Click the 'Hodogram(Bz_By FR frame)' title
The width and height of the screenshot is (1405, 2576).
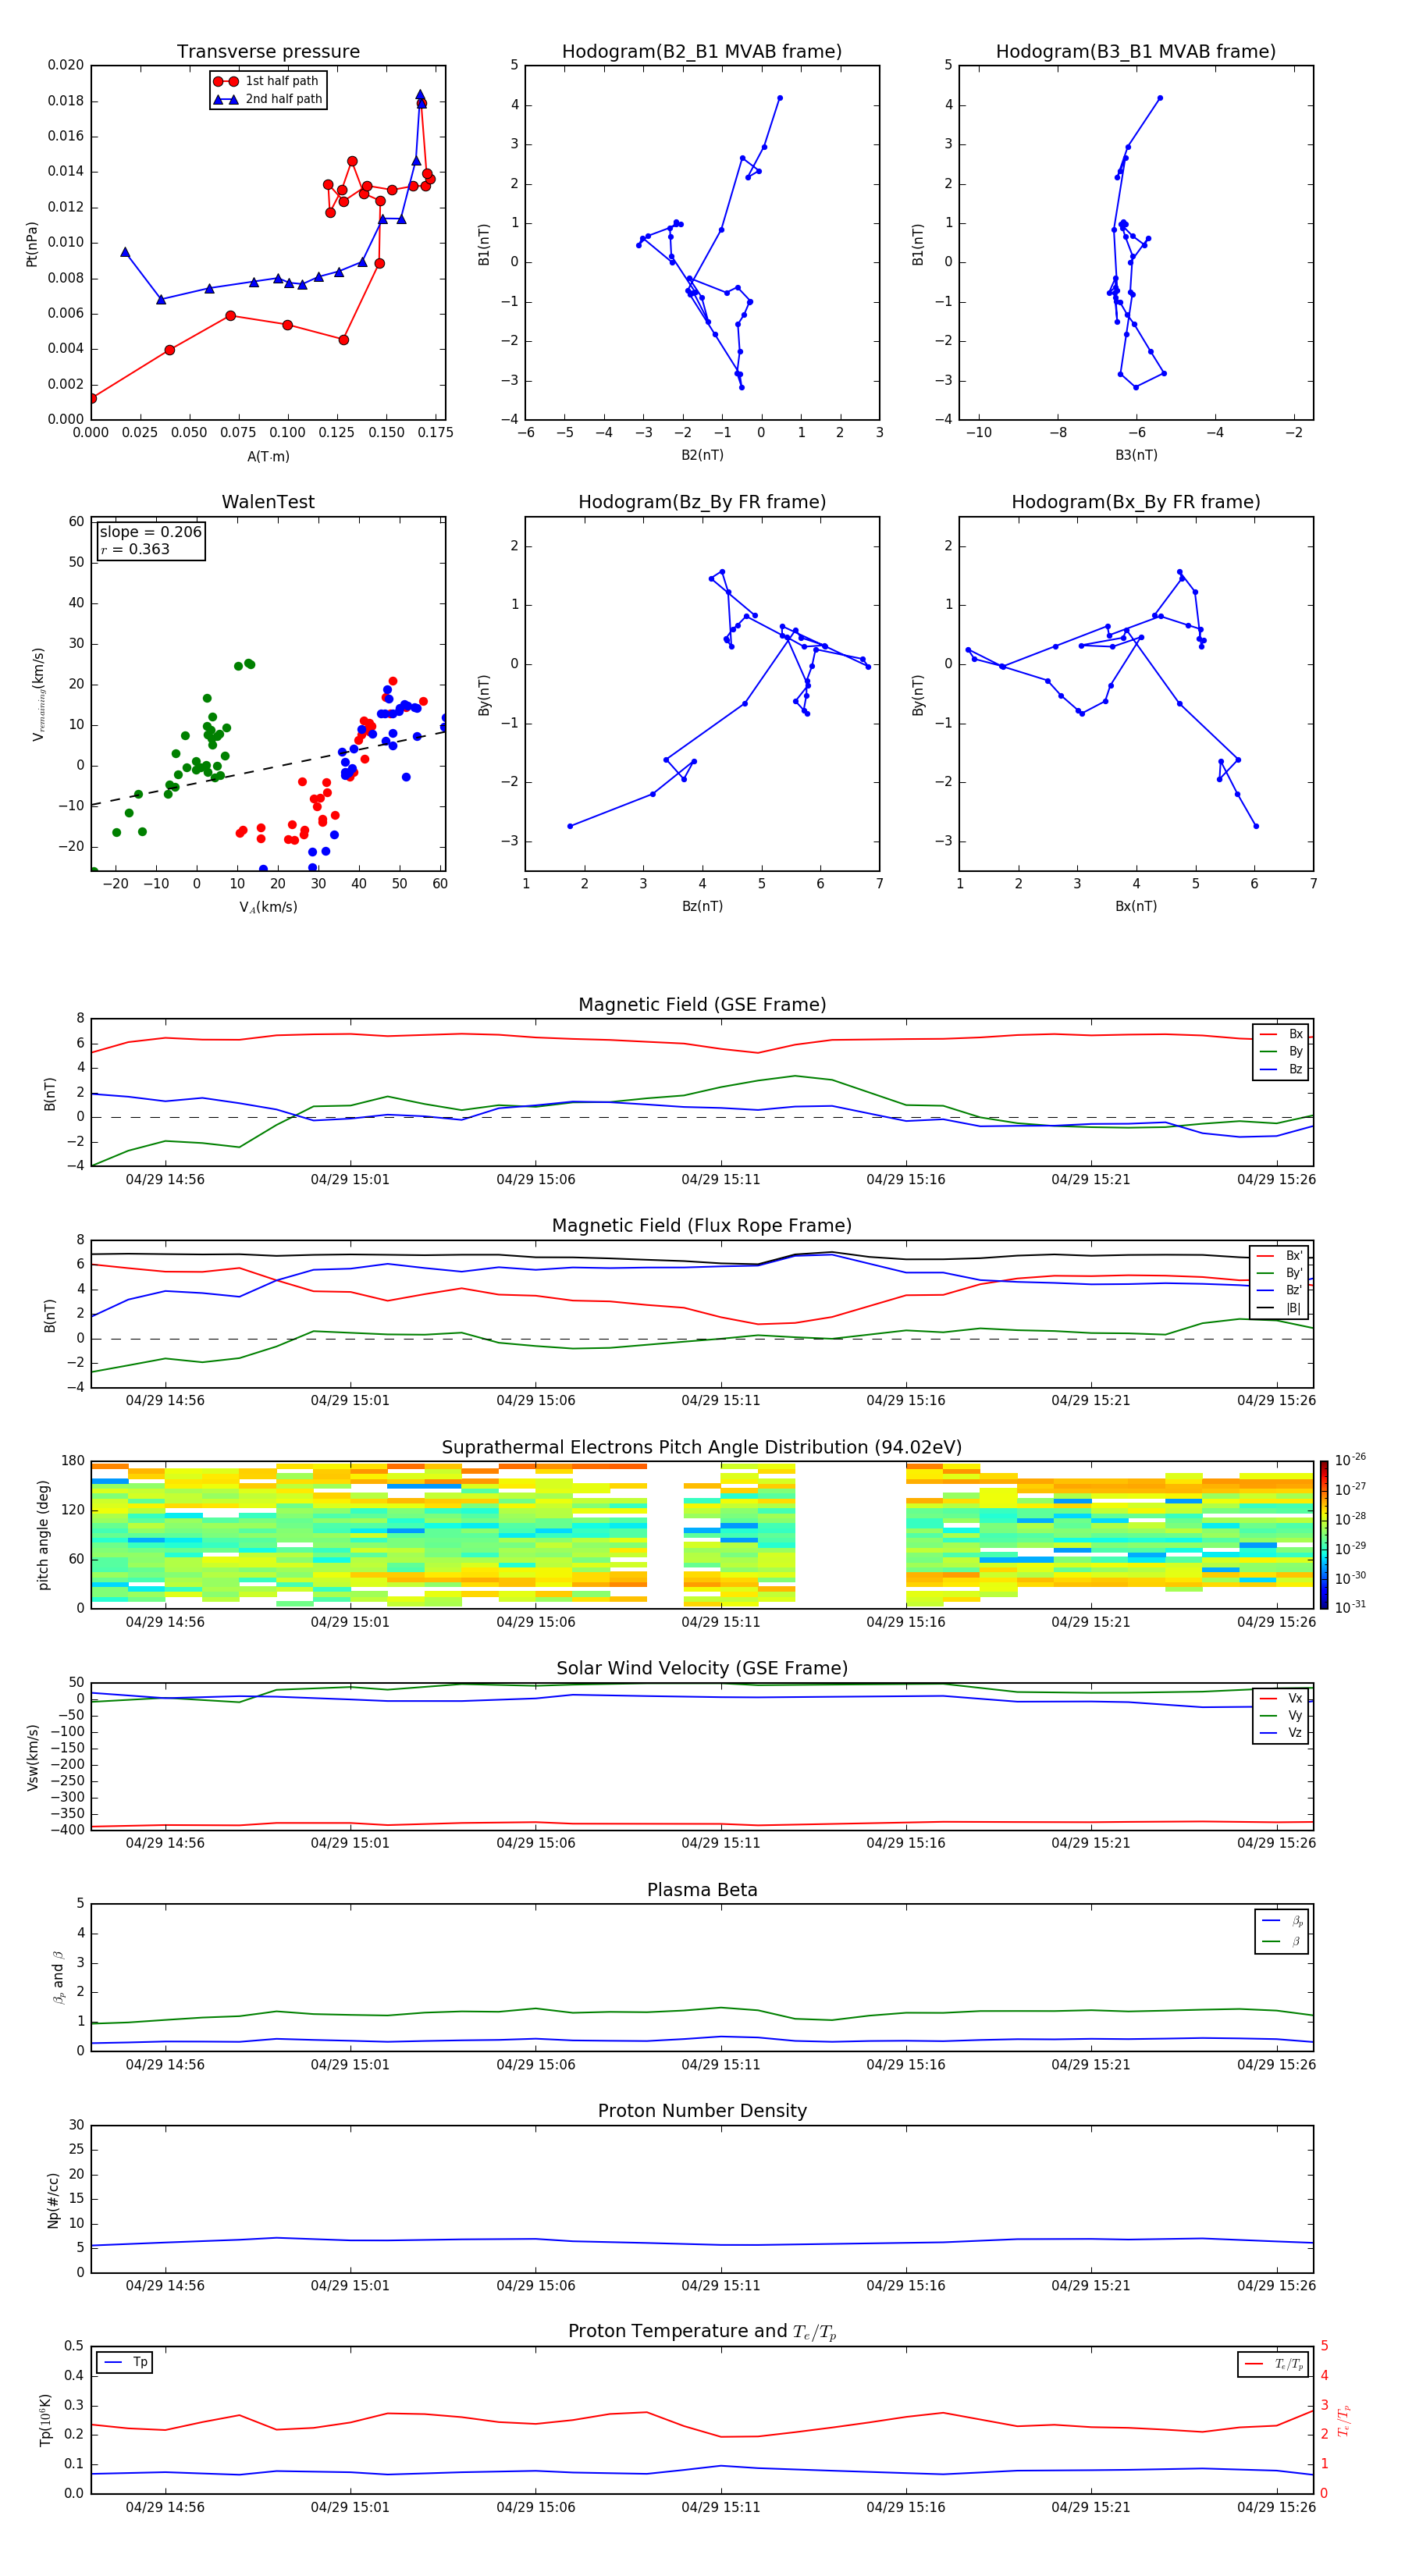pyautogui.click(x=702, y=502)
